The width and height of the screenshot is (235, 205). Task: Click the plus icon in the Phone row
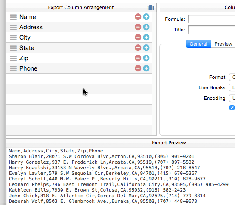pos(146,68)
